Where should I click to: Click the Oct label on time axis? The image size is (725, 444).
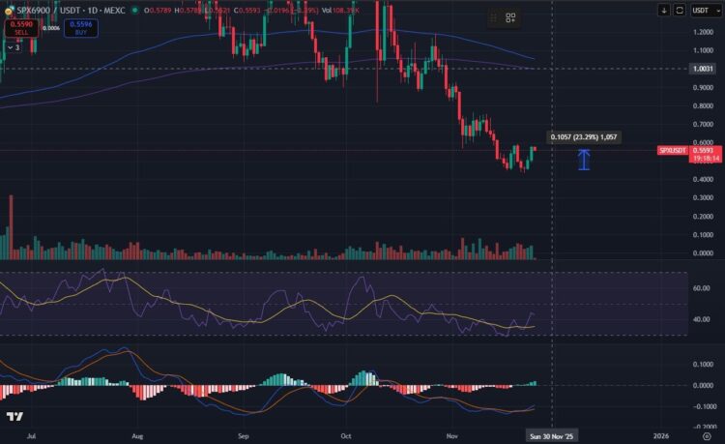(x=347, y=436)
